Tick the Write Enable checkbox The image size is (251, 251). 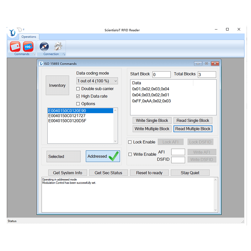coord(130,154)
